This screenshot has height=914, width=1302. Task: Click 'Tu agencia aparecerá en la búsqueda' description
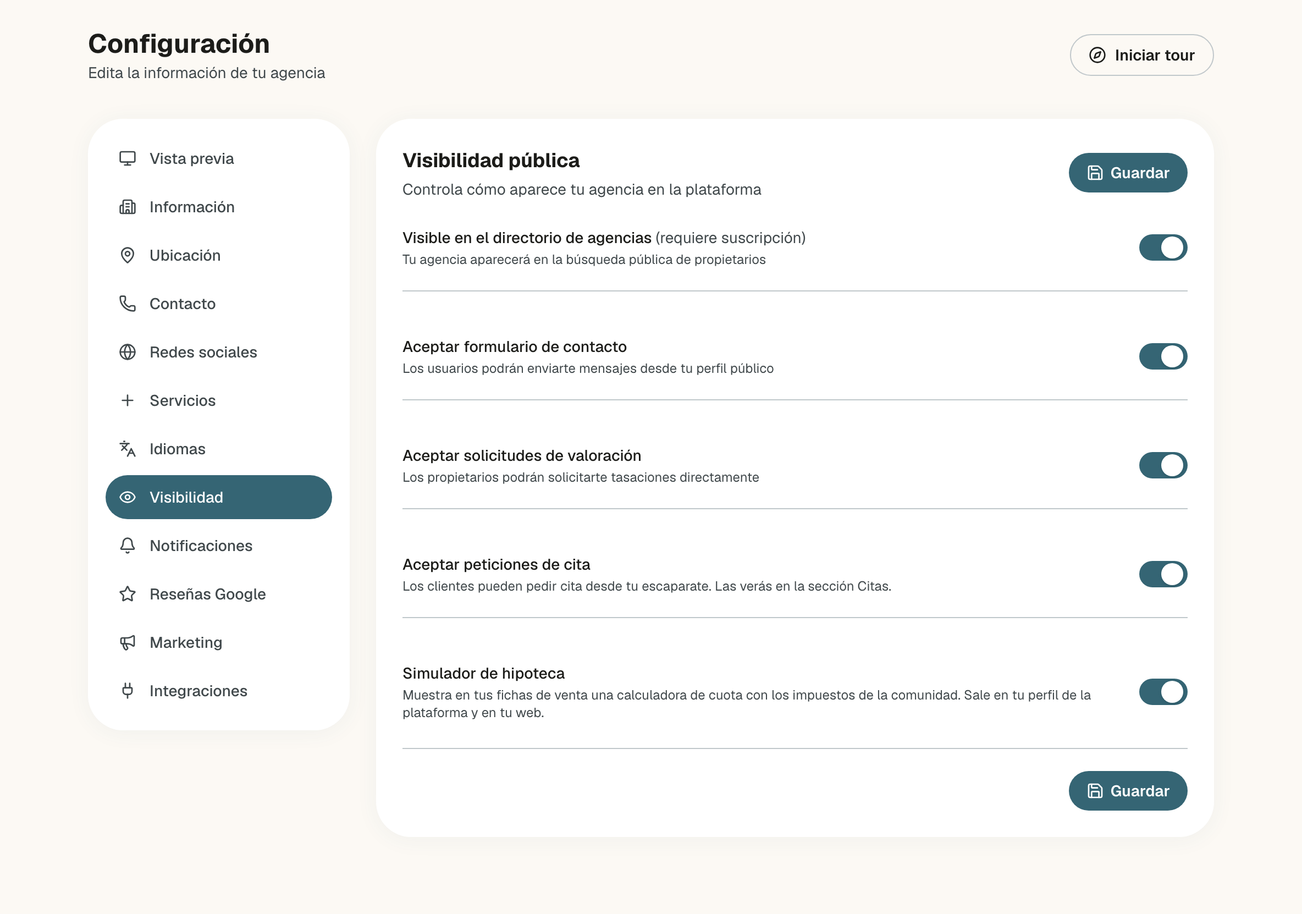pyautogui.click(x=584, y=260)
